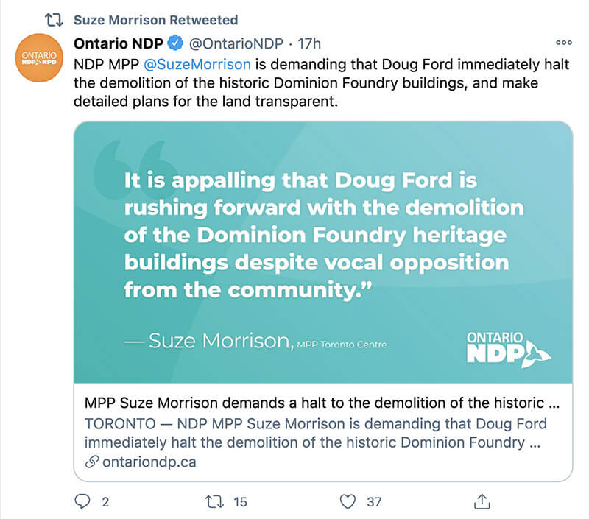Click the @OntarioNDP handle
The height and width of the screenshot is (519, 589).
click(x=230, y=43)
